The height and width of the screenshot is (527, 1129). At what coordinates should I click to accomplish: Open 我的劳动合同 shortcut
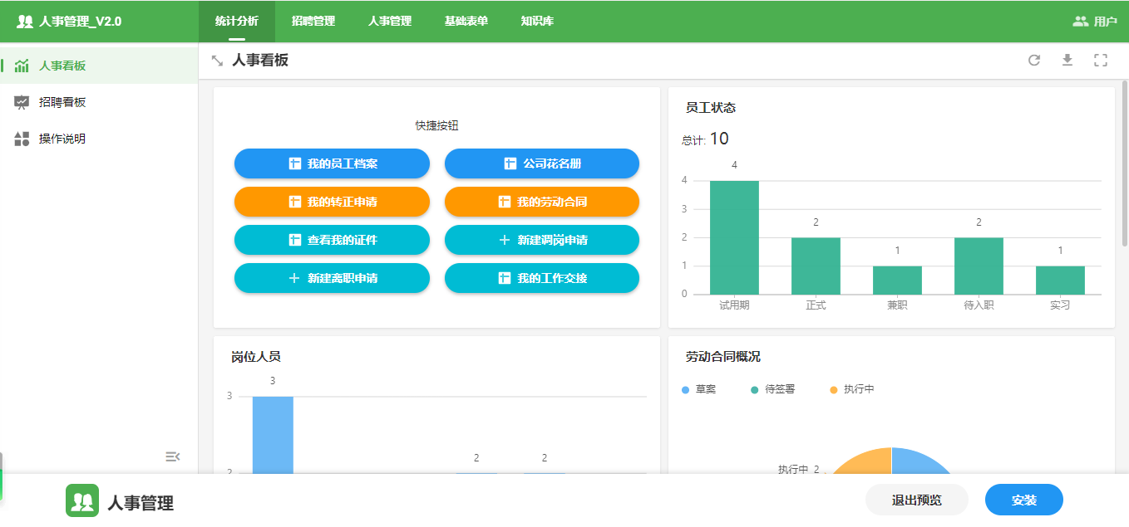(x=542, y=202)
